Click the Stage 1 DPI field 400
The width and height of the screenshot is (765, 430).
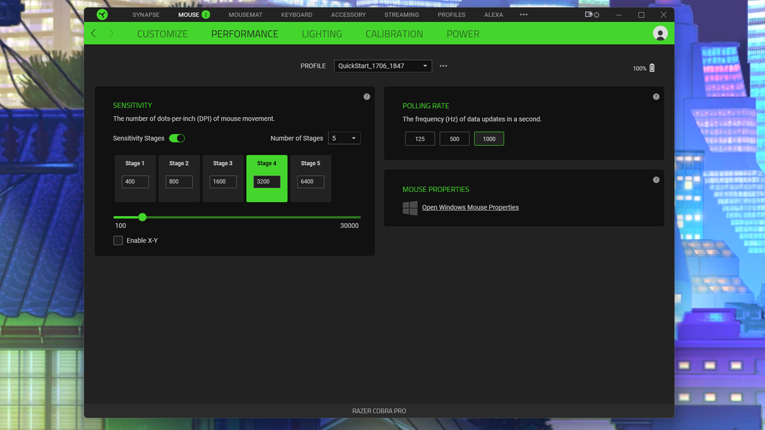pos(135,182)
